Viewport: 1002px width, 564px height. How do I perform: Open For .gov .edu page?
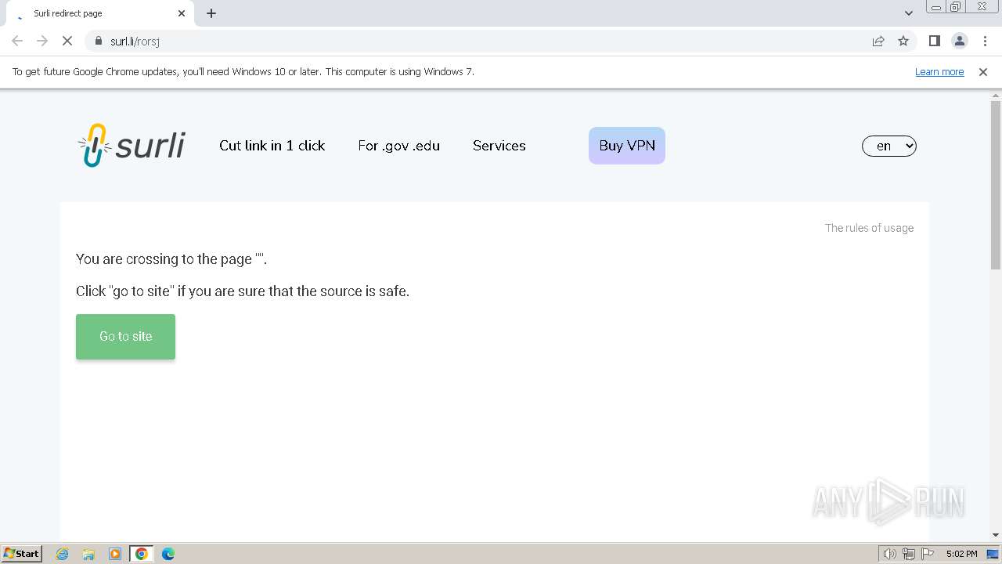398,146
